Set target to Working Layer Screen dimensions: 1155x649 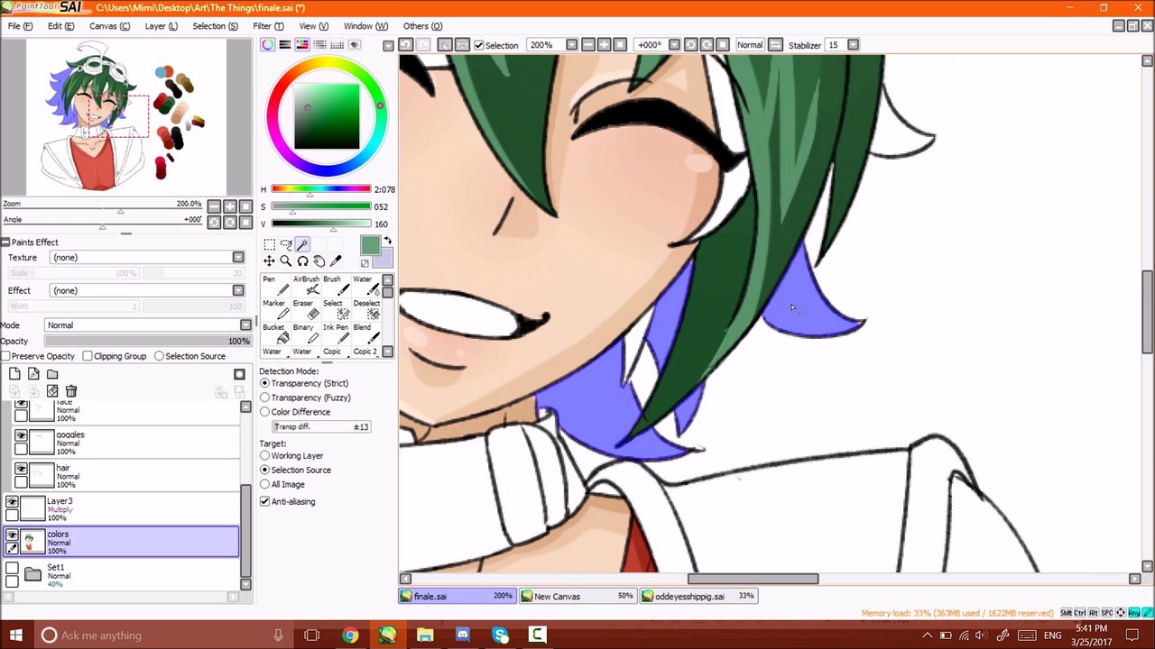pos(265,455)
